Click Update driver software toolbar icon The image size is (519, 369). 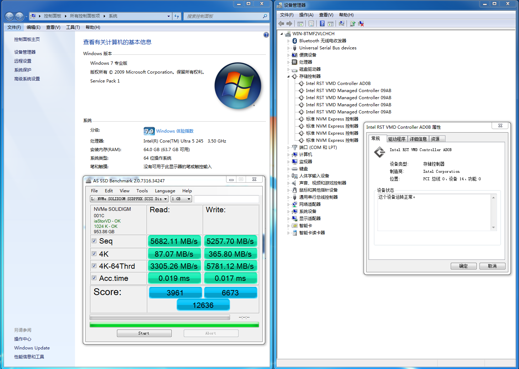353,24
